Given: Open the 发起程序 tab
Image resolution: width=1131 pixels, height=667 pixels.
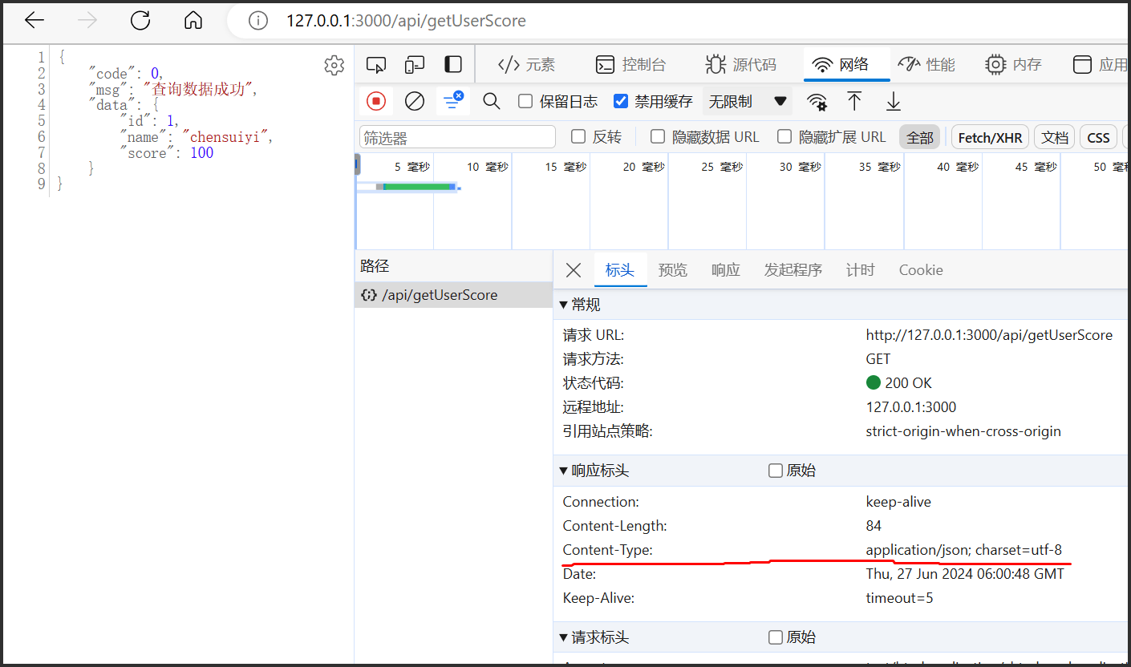Looking at the screenshot, I should 793,270.
